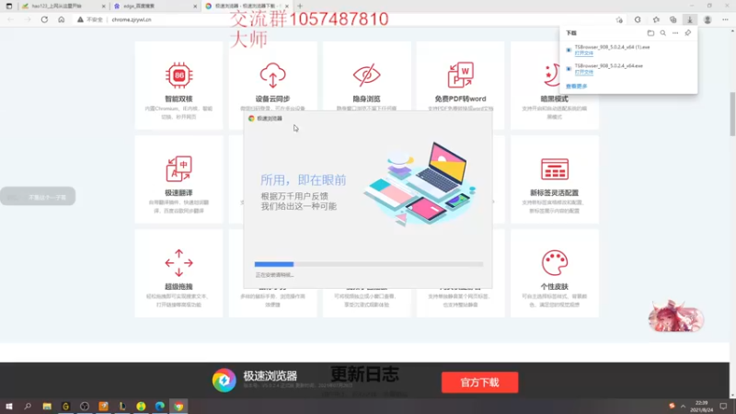Screen dimensions: 736x414
Task: Click the back navigation arrow
Action: point(10,19)
